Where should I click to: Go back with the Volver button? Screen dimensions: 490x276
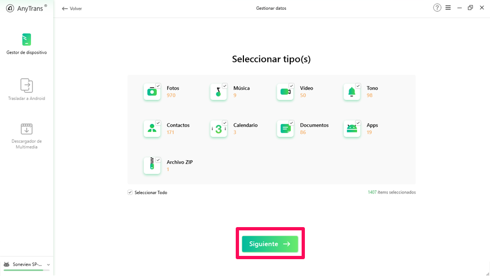tap(72, 9)
